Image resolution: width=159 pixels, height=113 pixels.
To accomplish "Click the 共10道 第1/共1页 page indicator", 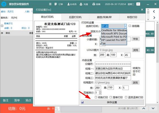I will 128,108.
